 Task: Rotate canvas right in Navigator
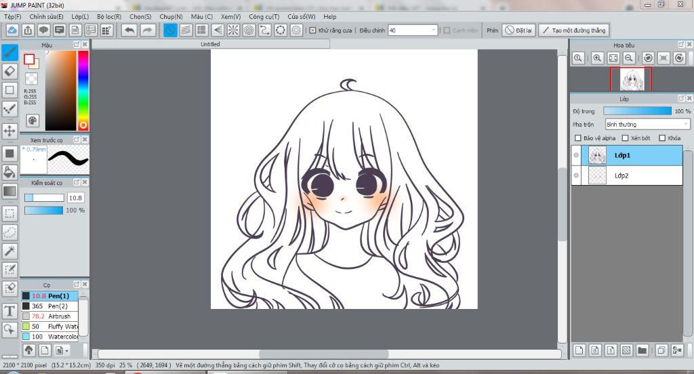(x=679, y=58)
